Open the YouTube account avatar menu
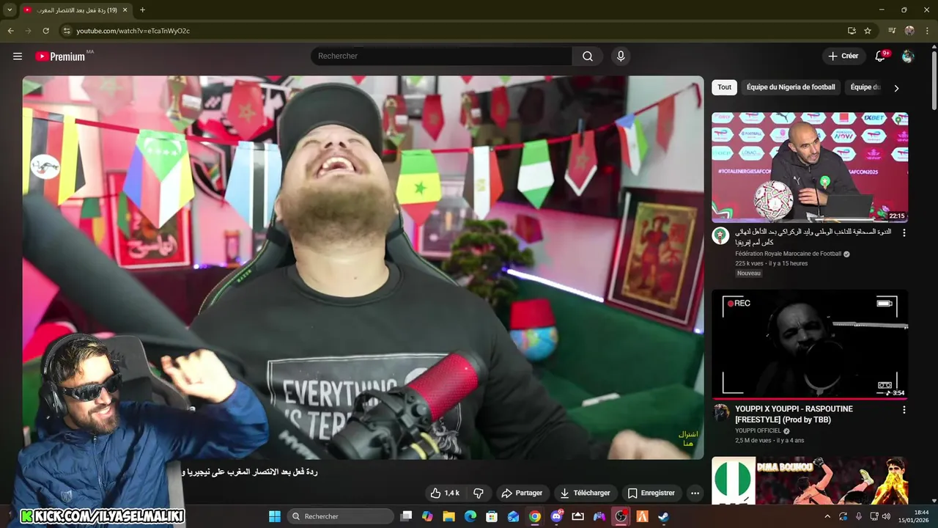This screenshot has width=938, height=528. [908, 56]
